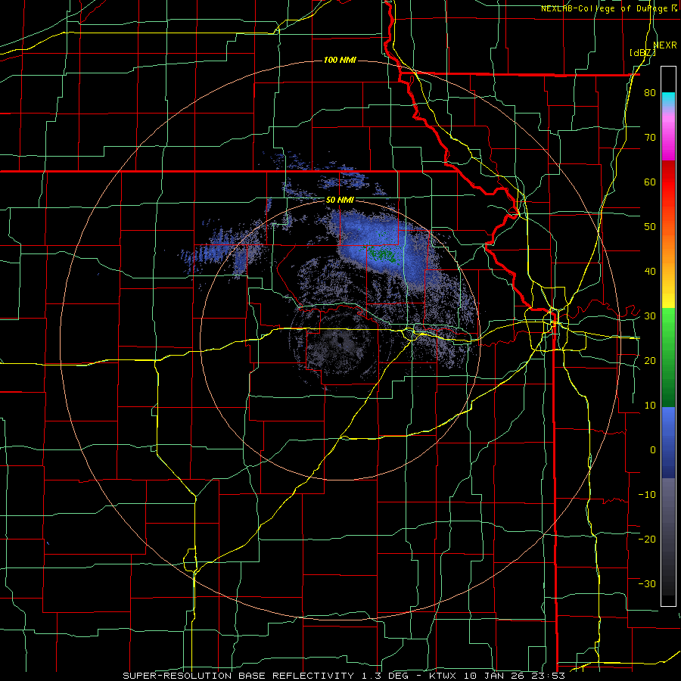Click the 60 dBZ scale value
681x681 pixels.
point(650,182)
